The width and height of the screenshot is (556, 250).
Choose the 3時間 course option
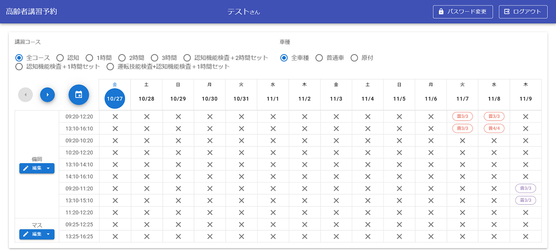coord(154,58)
